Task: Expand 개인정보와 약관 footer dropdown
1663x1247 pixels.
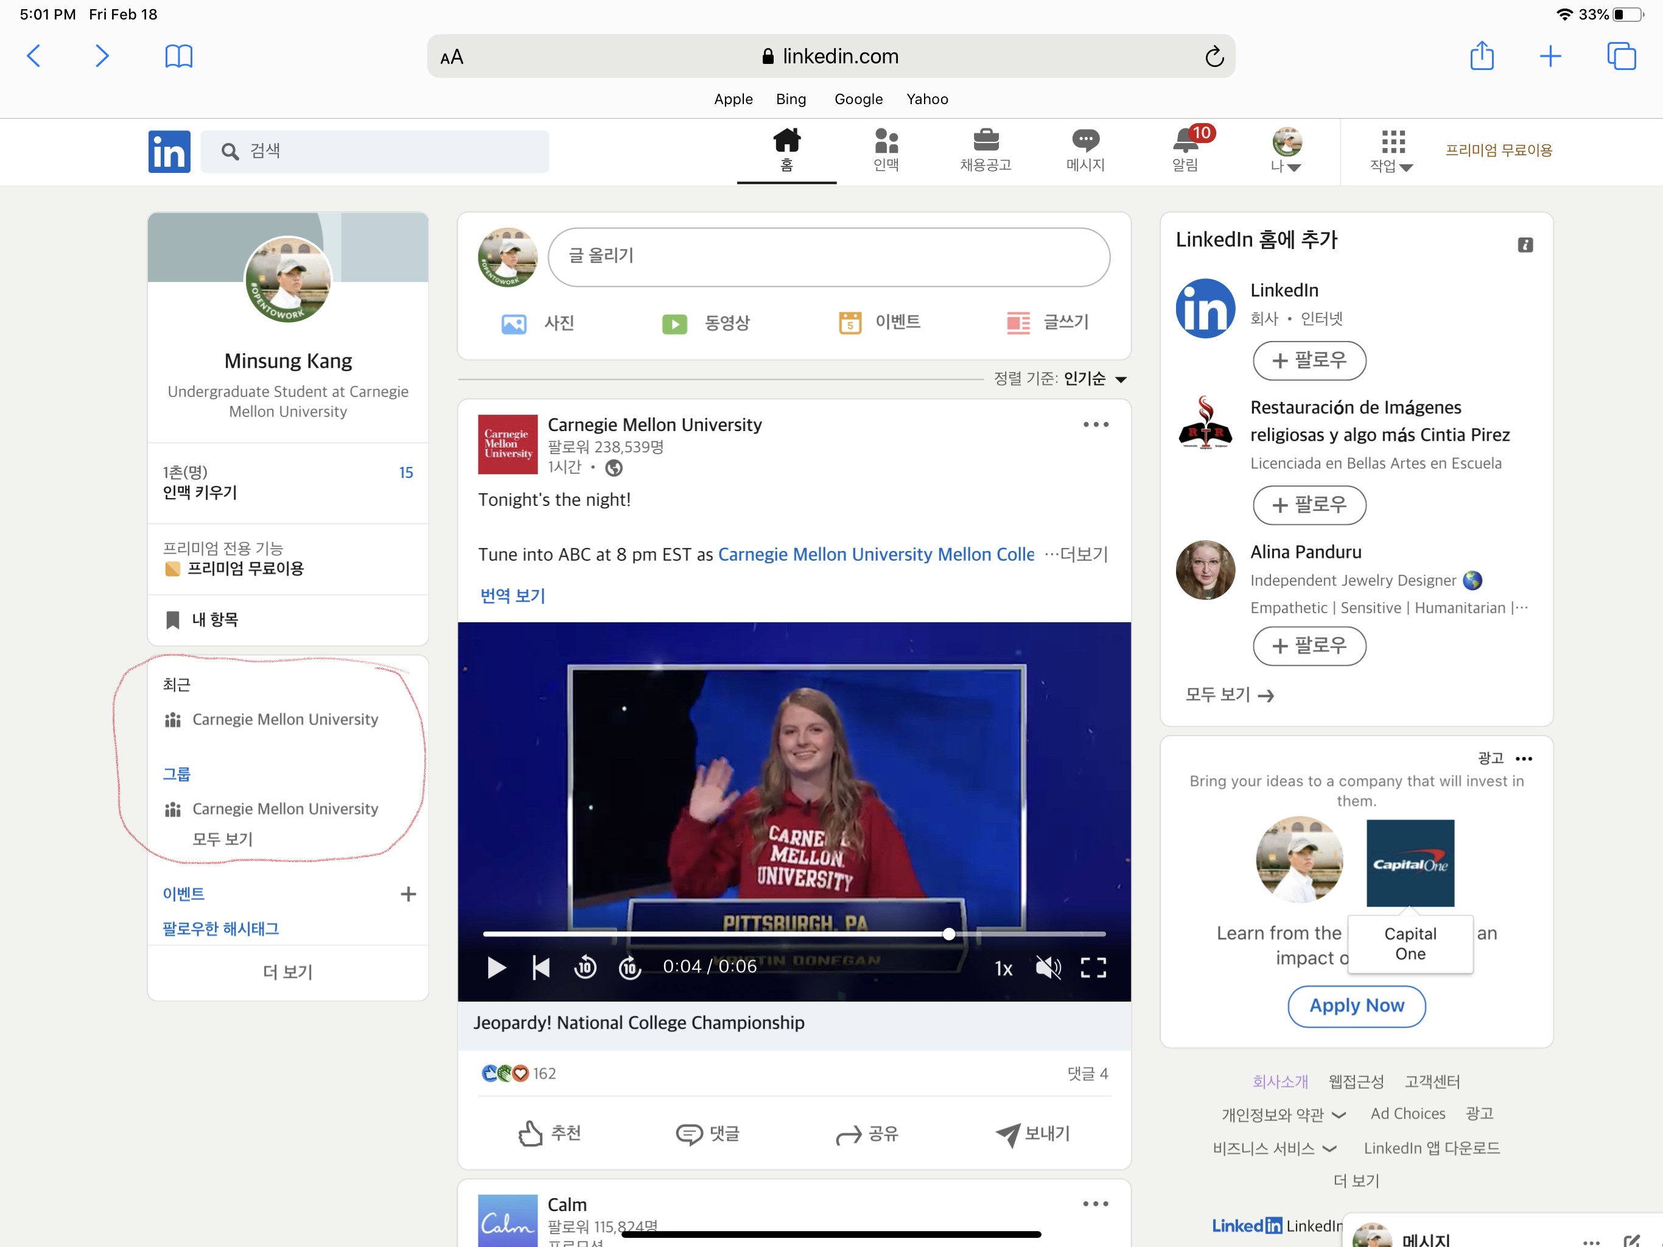Action: 1284,1115
